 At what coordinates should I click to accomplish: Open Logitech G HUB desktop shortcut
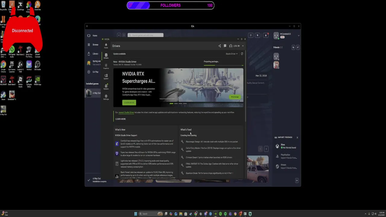(20, 67)
